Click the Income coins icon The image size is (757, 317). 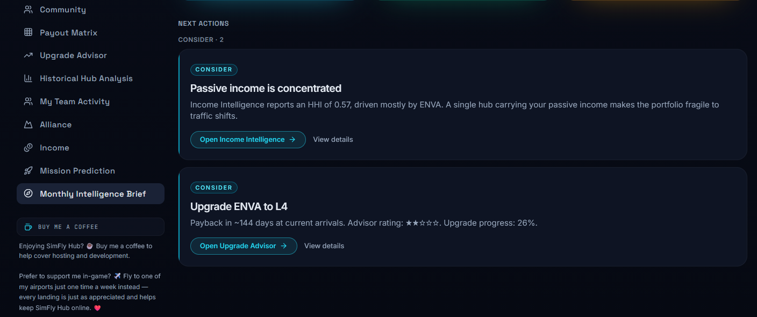coord(28,148)
